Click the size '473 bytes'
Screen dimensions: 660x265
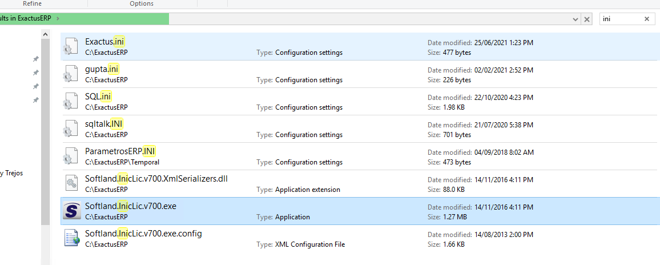[x=457, y=162]
